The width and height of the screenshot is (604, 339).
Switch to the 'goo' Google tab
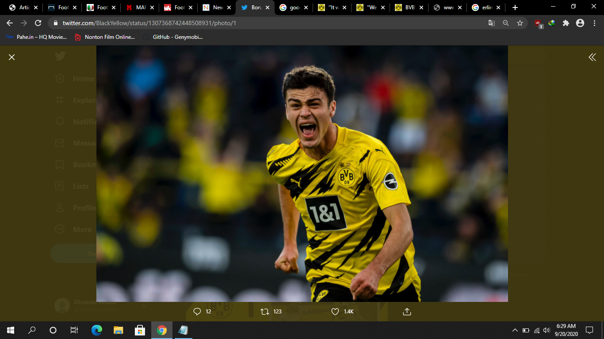click(x=294, y=8)
